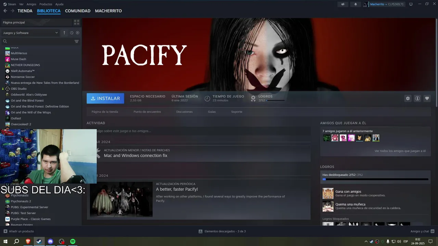Switch to Big Picture mode monitor icon

coord(411,4)
